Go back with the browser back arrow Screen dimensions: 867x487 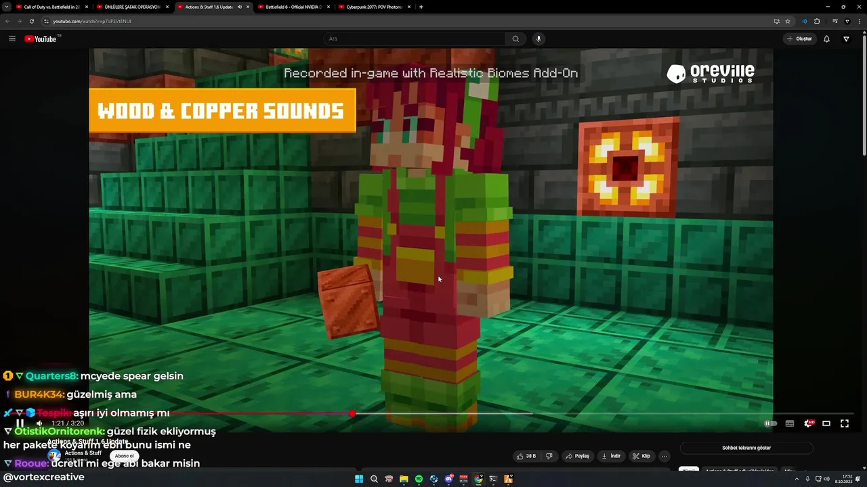(x=7, y=21)
